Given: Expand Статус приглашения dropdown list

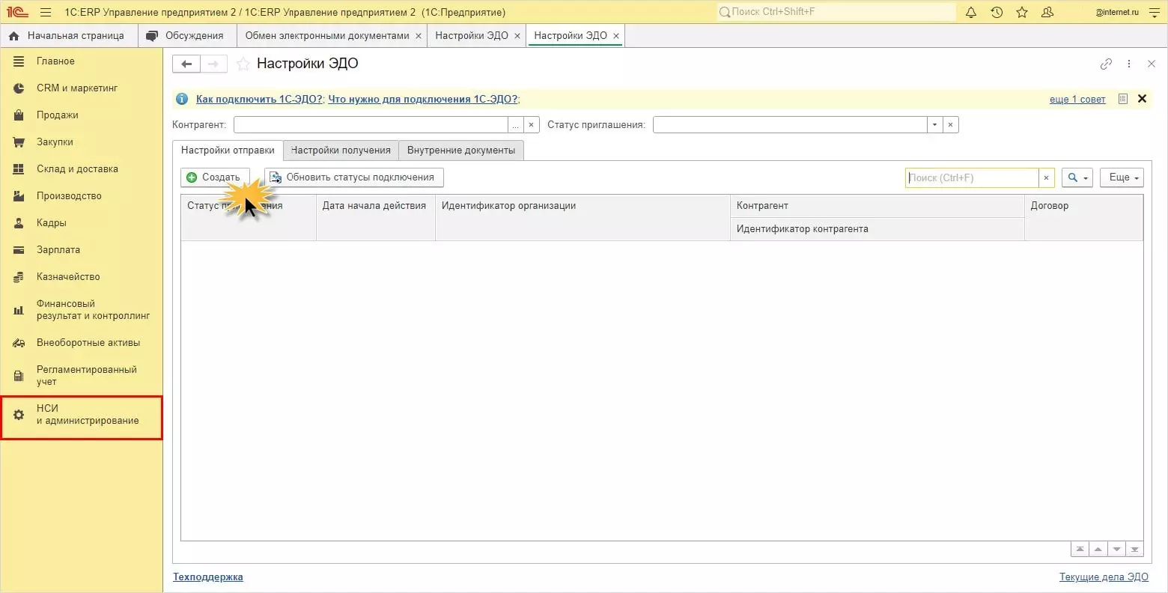Looking at the screenshot, I should 934,125.
